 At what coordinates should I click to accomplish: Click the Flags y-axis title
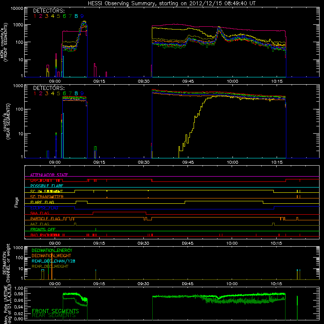(17, 202)
